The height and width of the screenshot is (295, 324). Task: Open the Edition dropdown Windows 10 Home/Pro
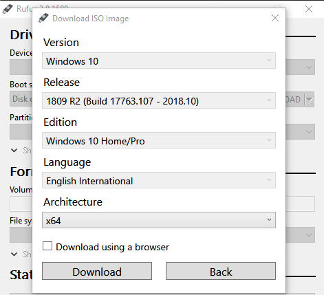pos(159,140)
